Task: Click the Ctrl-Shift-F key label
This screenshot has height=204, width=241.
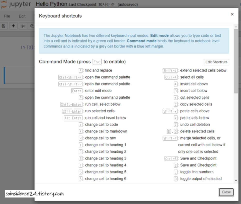Action: point(70,77)
